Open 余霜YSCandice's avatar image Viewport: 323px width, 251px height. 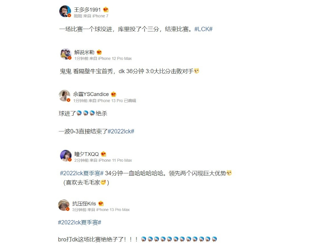pyautogui.click(x=65, y=96)
